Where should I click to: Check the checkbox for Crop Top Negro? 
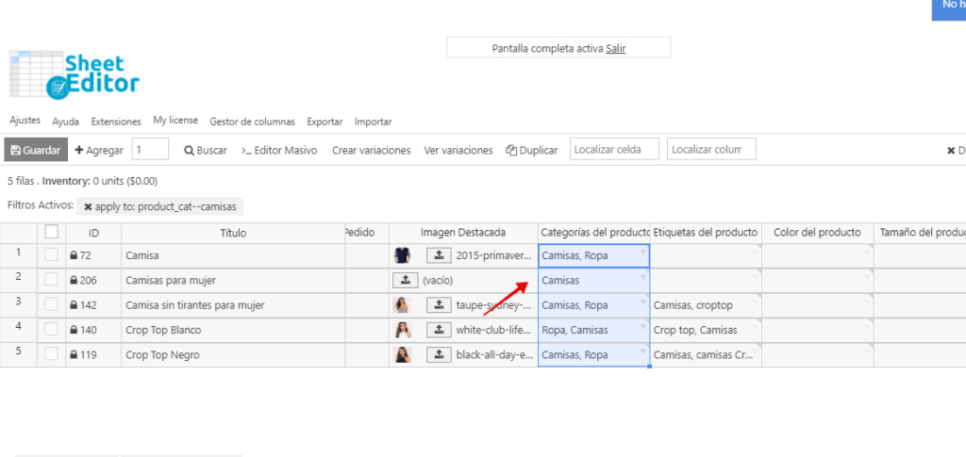tap(52, 353)
